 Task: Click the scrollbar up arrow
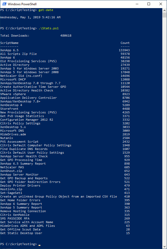coord(165,10)
